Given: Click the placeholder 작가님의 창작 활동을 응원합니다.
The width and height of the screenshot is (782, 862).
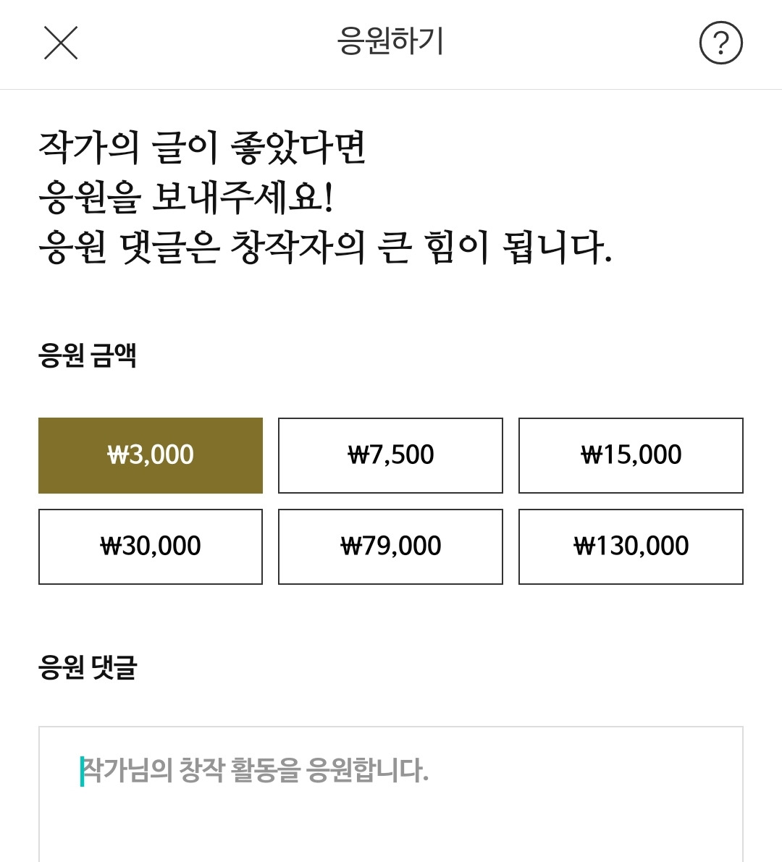Looking at the screenshot, I should [256, 770].
